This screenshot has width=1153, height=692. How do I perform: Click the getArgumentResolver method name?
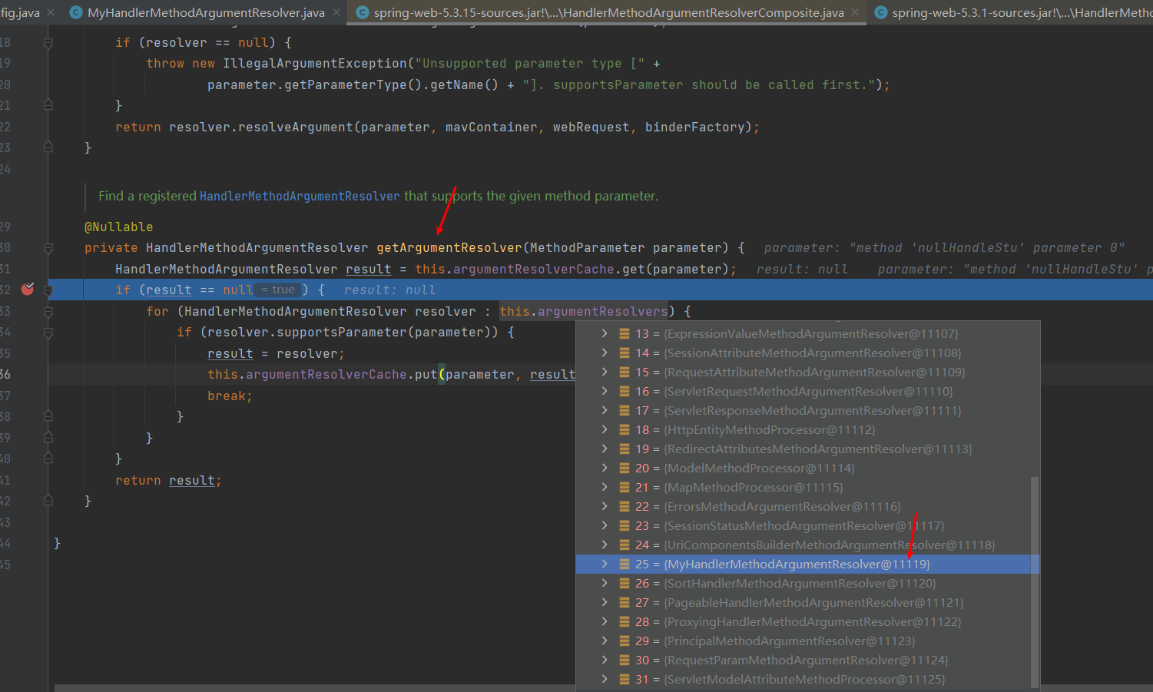pos(449,247)
